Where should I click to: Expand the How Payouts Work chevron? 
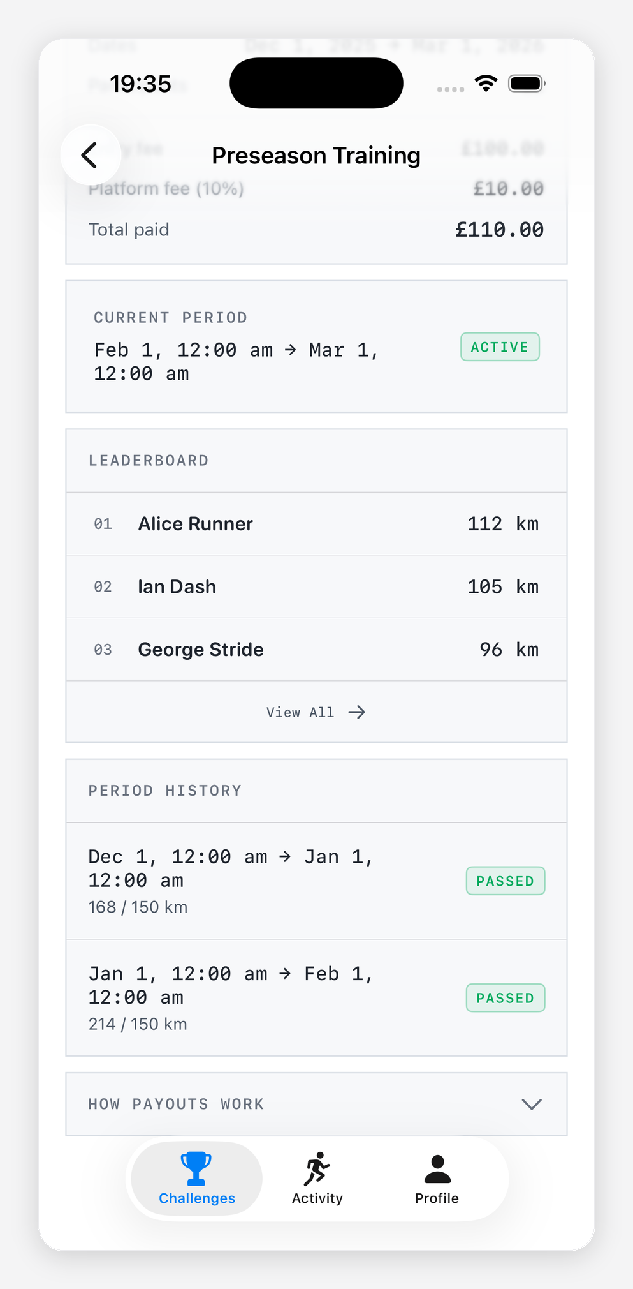[x=532, y=1104]
